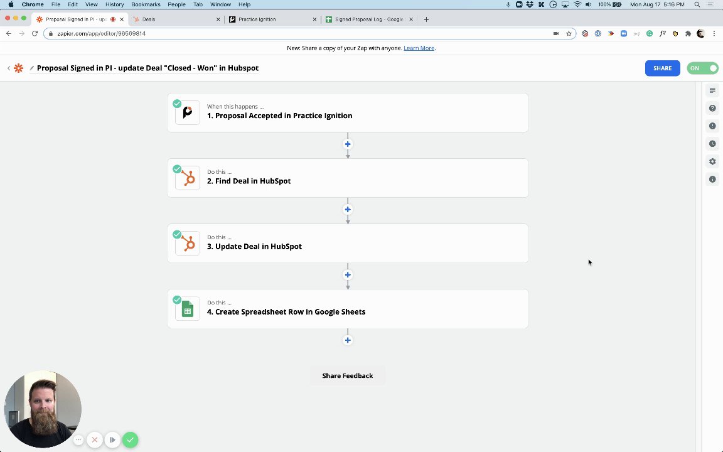Bookmark this page with the star icon

point(569,33)
